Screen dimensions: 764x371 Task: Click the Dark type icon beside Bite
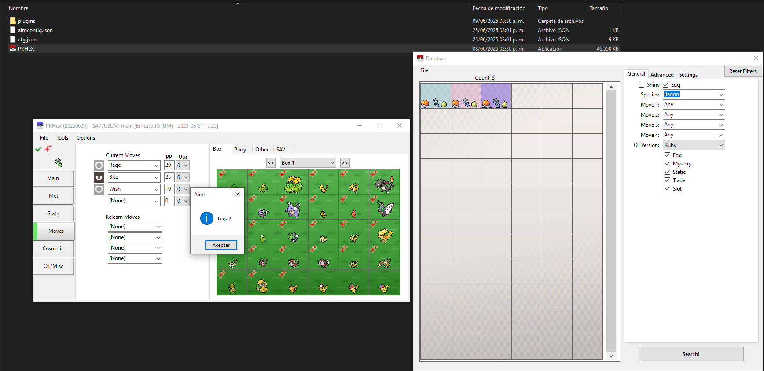click(x=99, y=177)
